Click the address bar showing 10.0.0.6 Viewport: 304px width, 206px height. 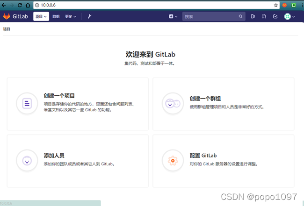point(156,5)
